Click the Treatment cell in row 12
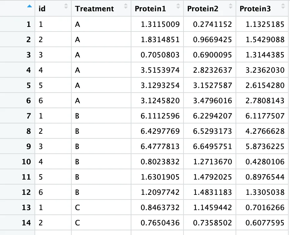Screen dimensions: 290x235 pyautogui.click(x=77, y=192)
